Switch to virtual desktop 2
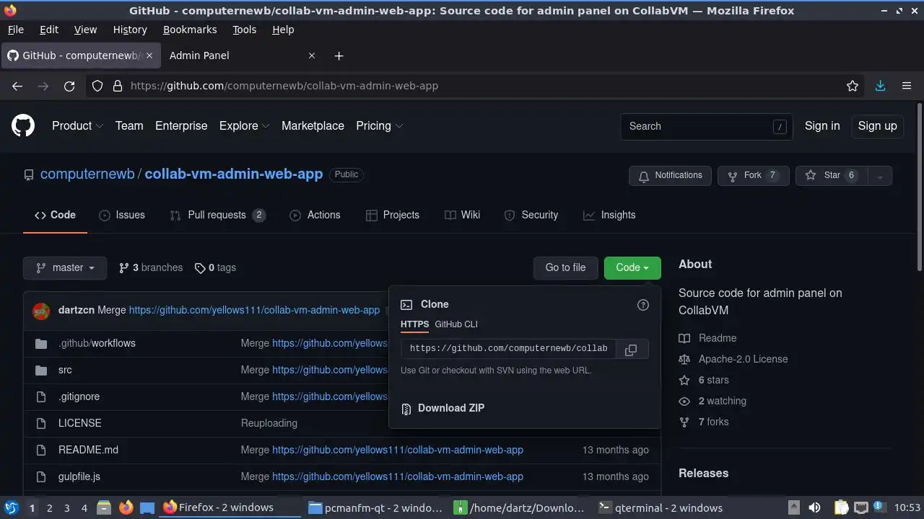The image size is (924, 519). pos(49,507)
